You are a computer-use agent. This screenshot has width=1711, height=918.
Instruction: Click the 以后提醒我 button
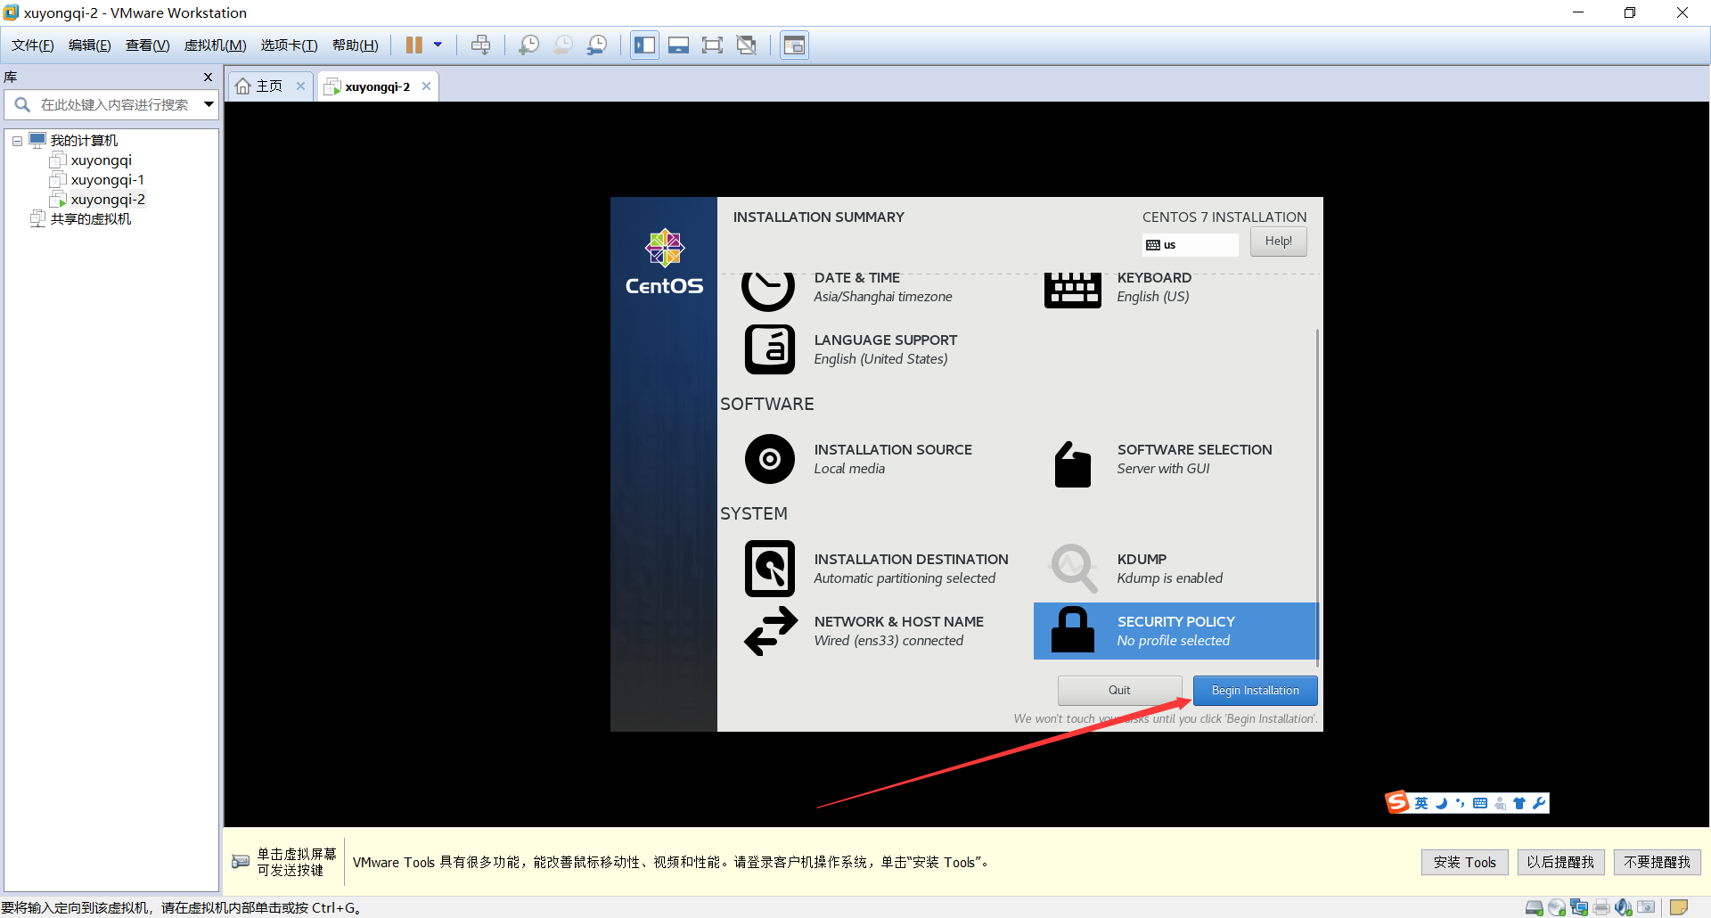click(x=1560, y=862)
